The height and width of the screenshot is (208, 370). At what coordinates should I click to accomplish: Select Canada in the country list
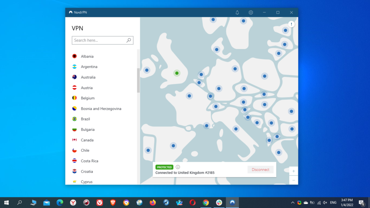[87, 140]
